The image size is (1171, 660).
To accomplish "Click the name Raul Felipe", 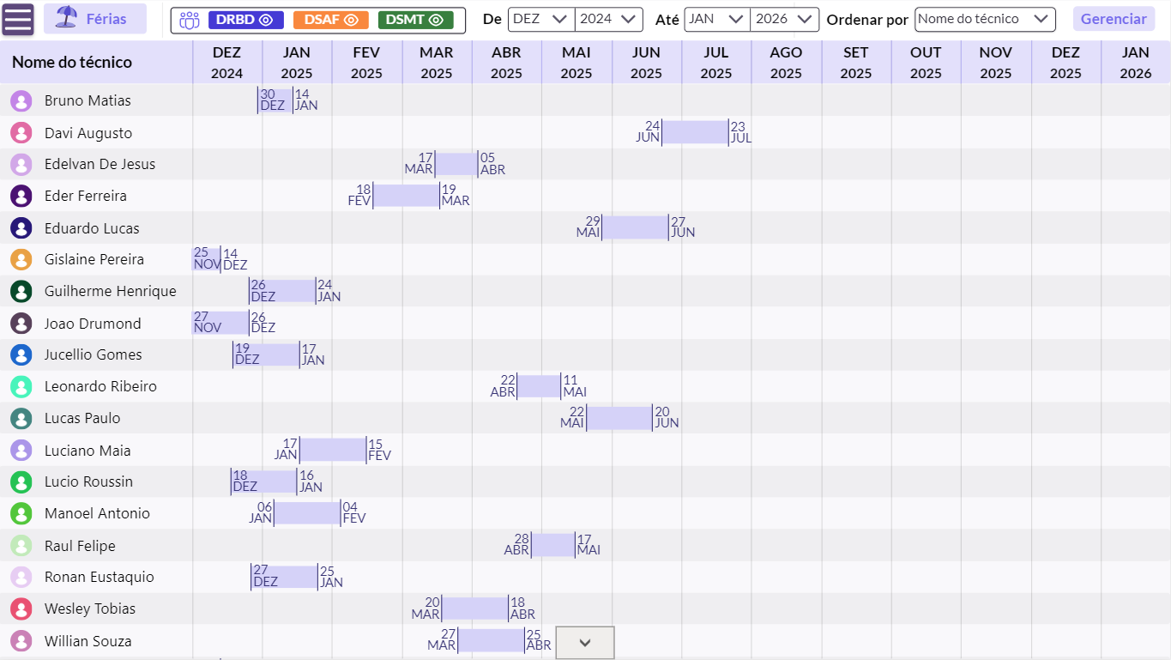I will point(80,546).
